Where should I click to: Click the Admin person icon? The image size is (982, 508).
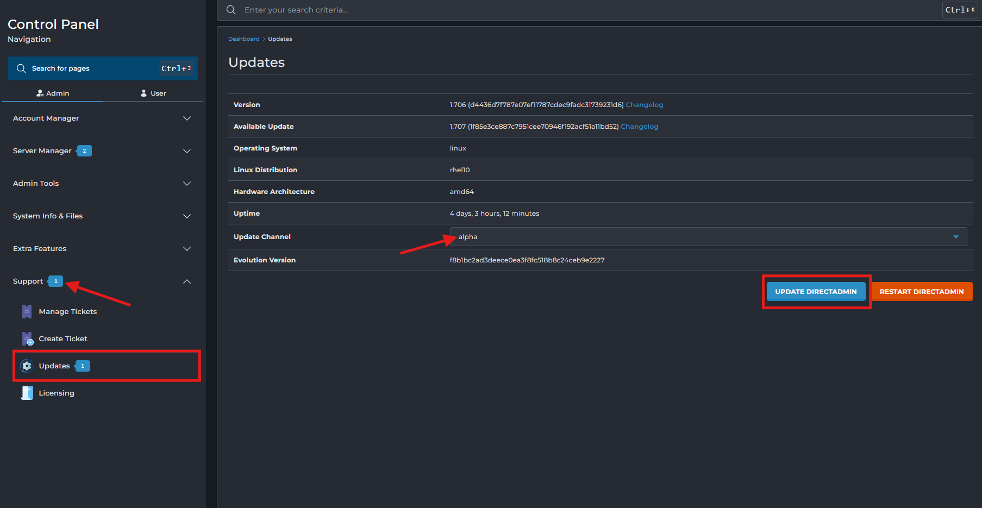[x=40, y=93]
